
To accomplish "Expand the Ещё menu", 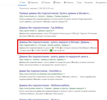I will (x=79, y=2).
